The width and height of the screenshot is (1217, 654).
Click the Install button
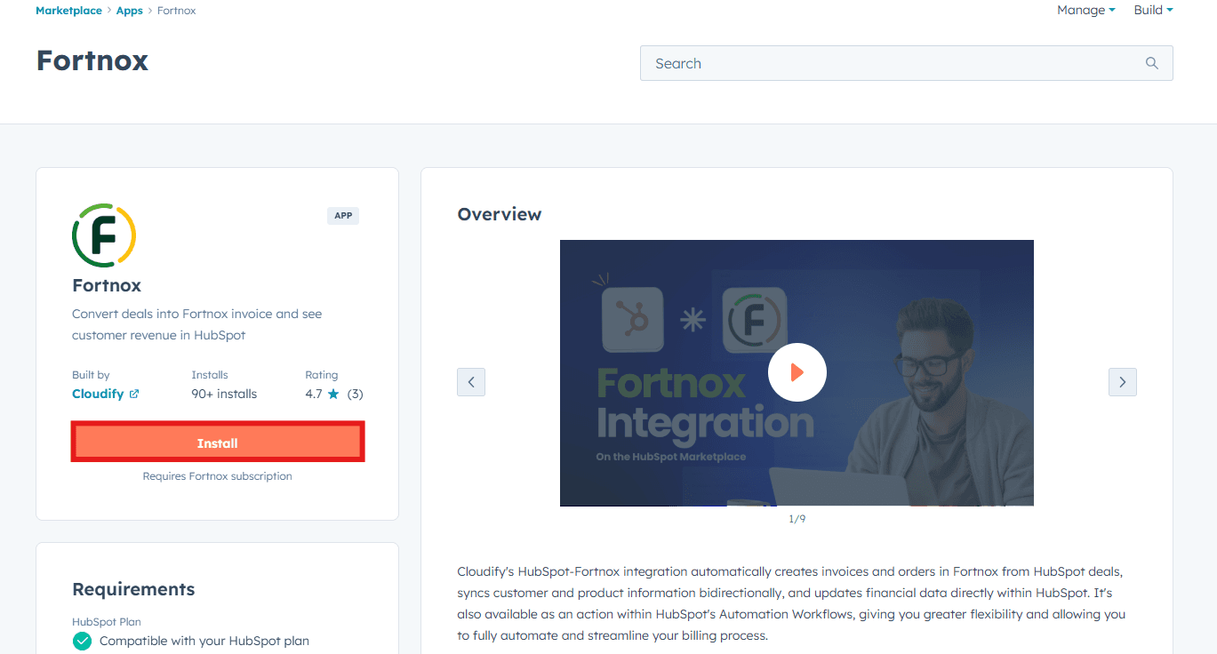coord(218,443)
